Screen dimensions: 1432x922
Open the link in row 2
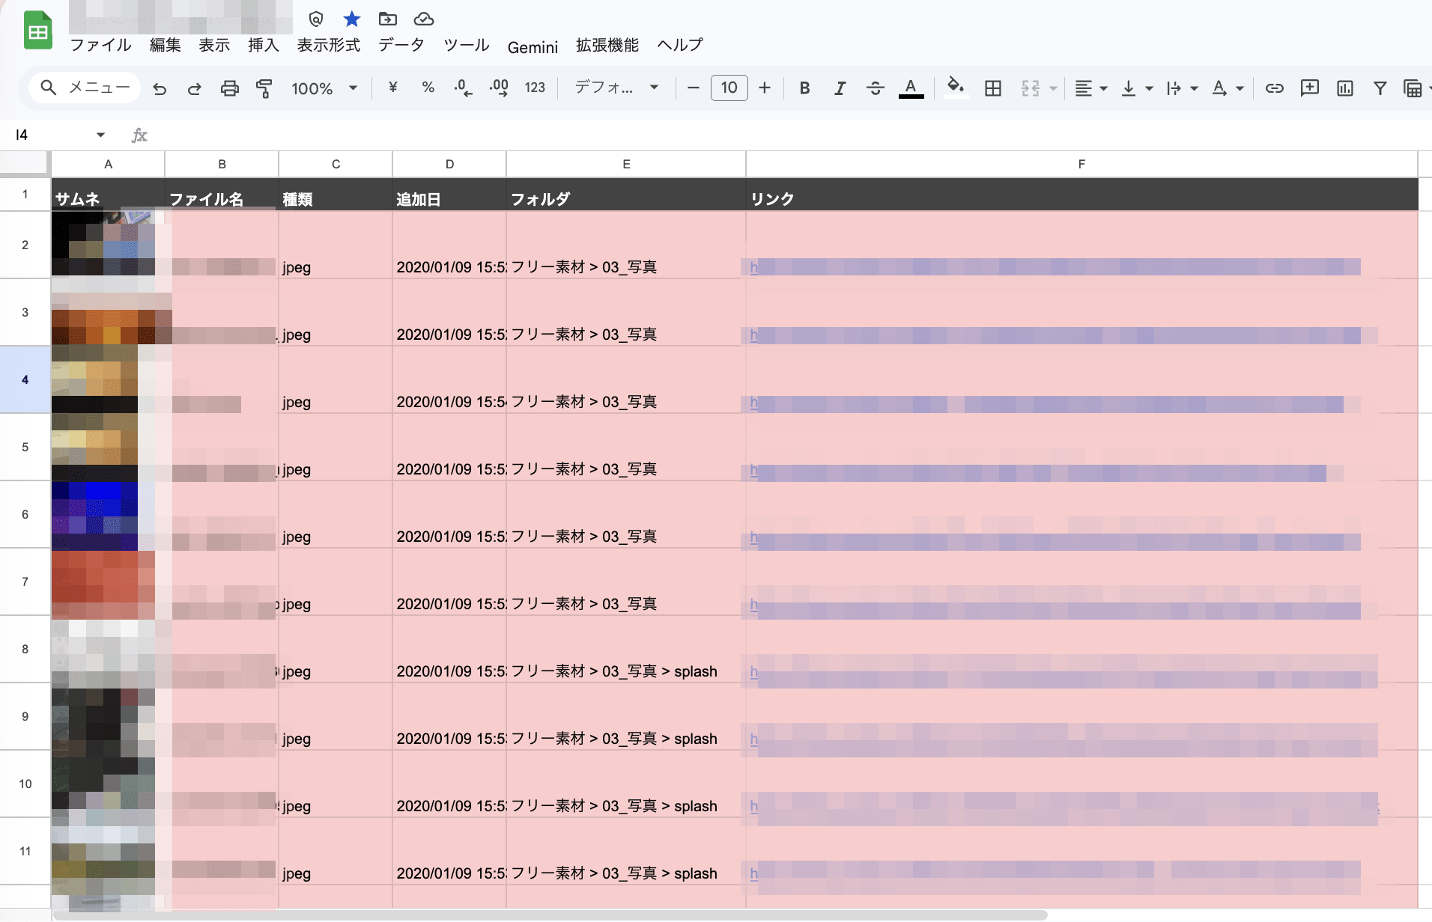tap(754, 267)
